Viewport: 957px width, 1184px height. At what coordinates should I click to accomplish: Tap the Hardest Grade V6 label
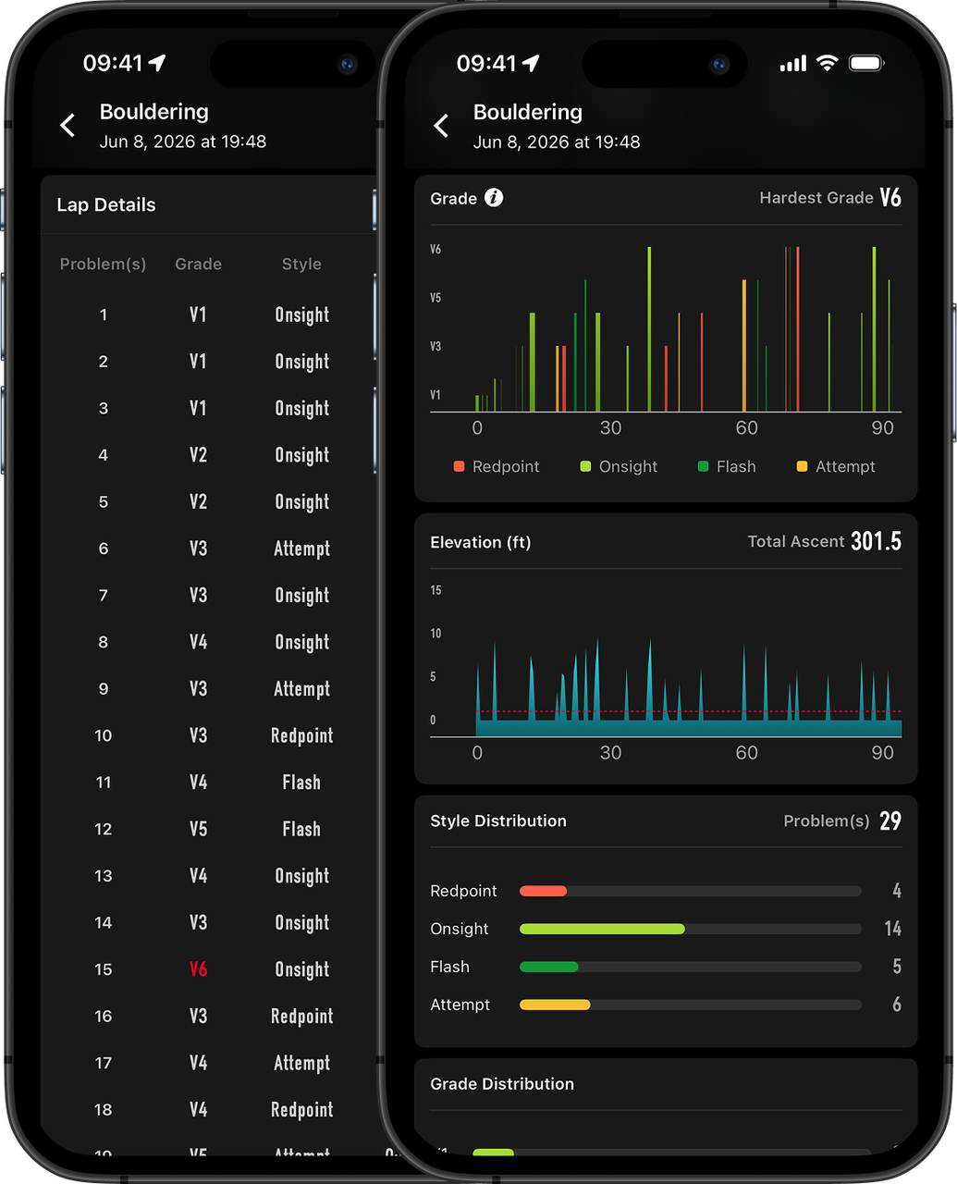coord(829,198)
